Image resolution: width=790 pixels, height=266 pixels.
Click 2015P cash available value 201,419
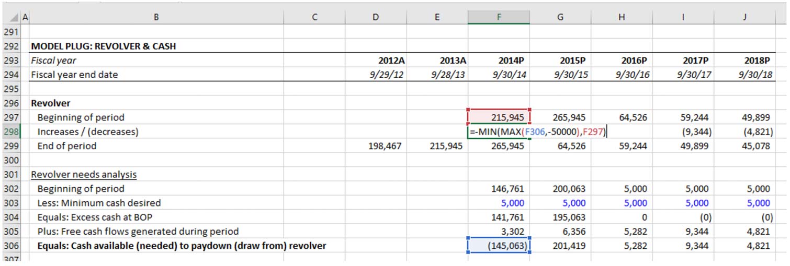[x=569, y=246]
